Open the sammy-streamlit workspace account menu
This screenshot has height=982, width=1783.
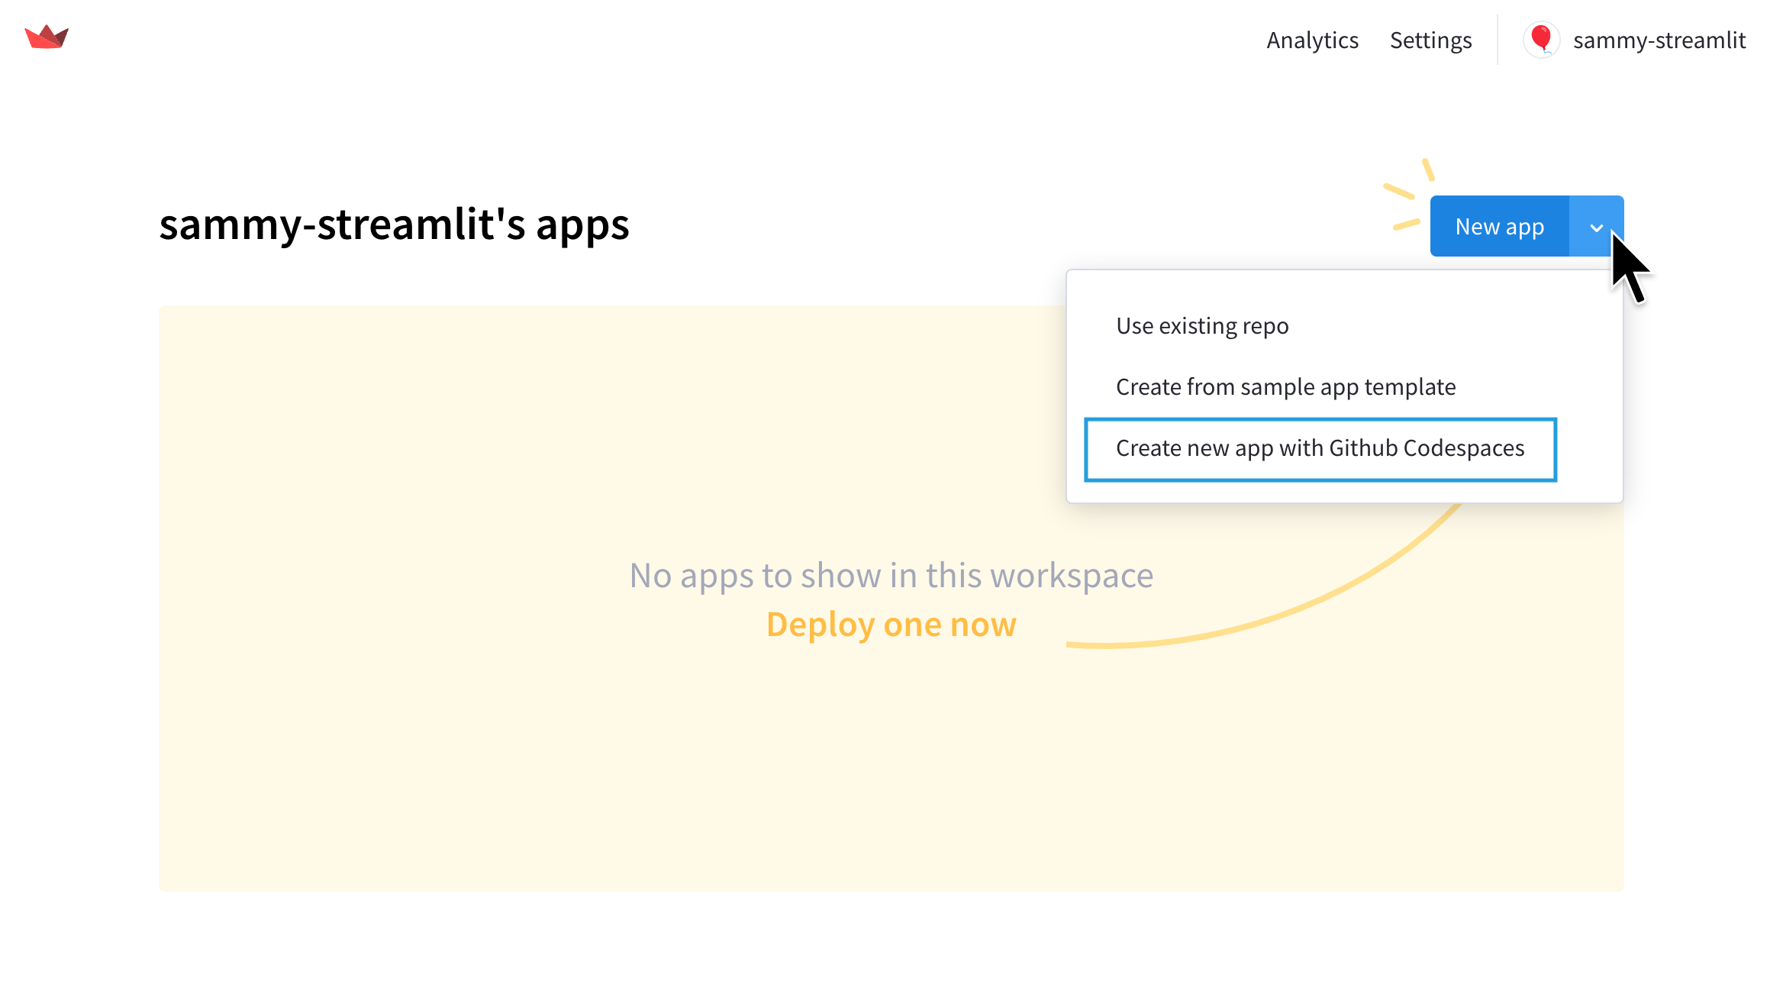coord(1659,39)
